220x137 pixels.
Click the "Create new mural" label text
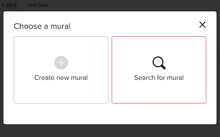[61, 78]
